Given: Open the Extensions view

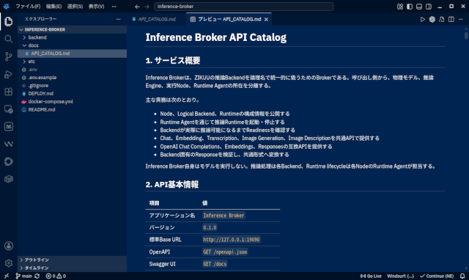Looking at the screenshot, I should [8, 92].
